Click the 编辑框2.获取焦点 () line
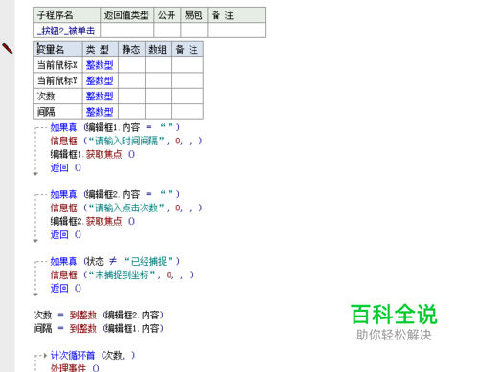 tap(93, 221)
